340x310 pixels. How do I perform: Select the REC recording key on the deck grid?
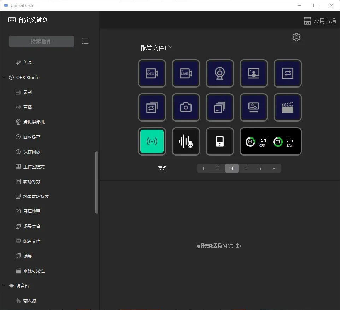point(152,73)
